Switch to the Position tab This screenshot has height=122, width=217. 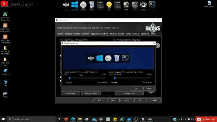click(x=77, y=34)
